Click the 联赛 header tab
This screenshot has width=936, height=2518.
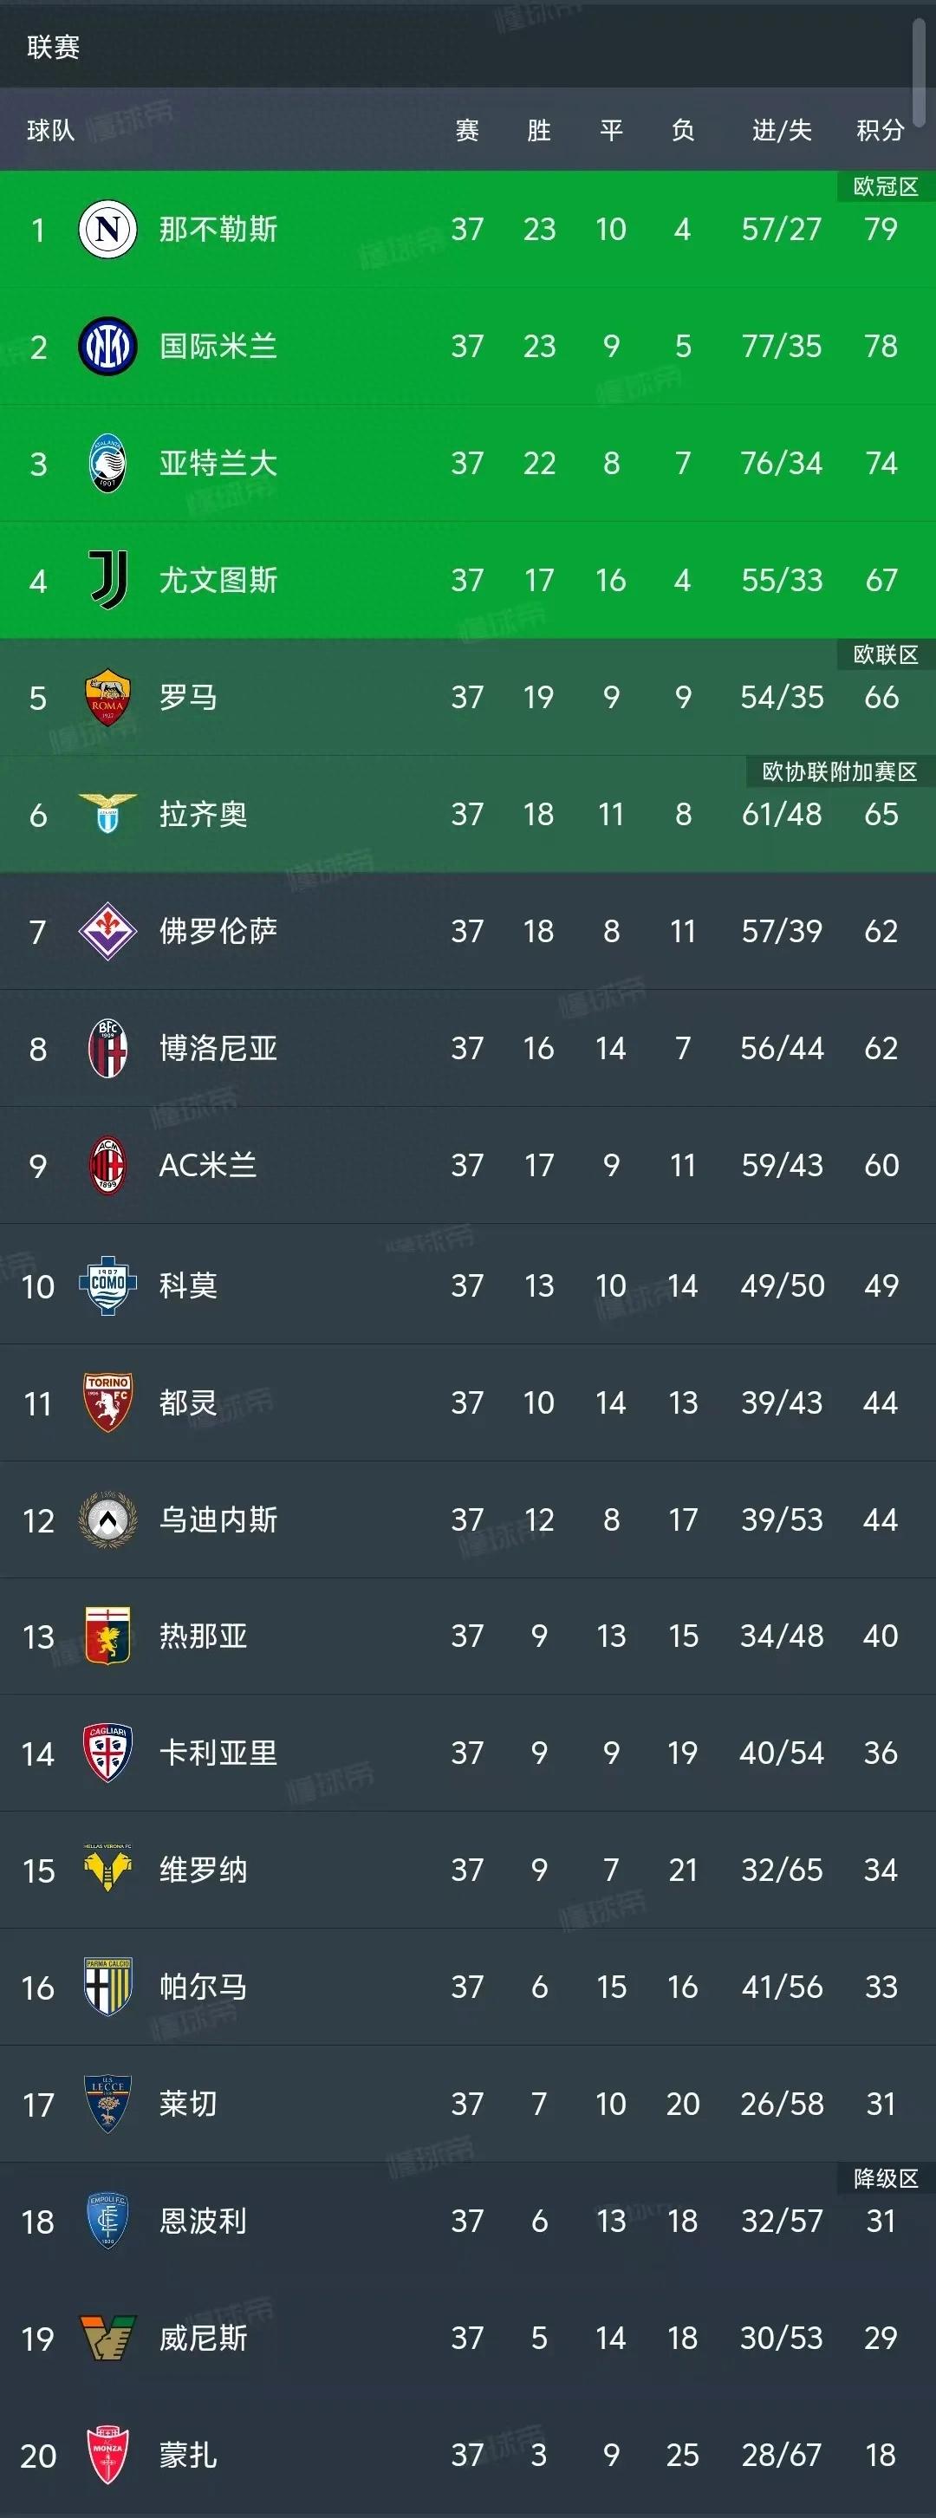(54, 47)
